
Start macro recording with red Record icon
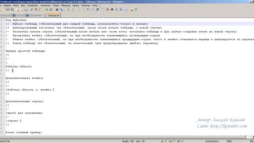click(x=108, y=10)
